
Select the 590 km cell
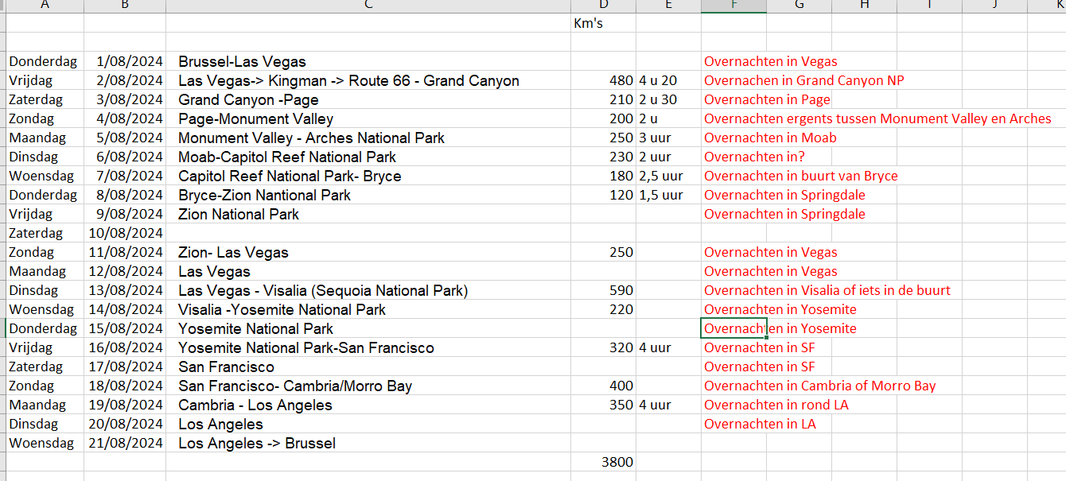(x=621, y=290)
